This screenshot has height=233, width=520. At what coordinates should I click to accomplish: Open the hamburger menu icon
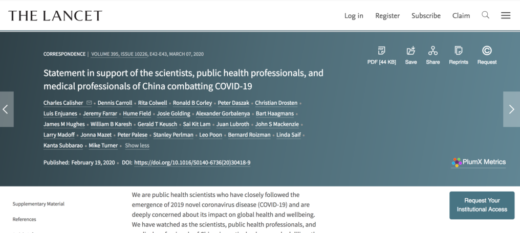pyautogui.click(x=505, y=15)
